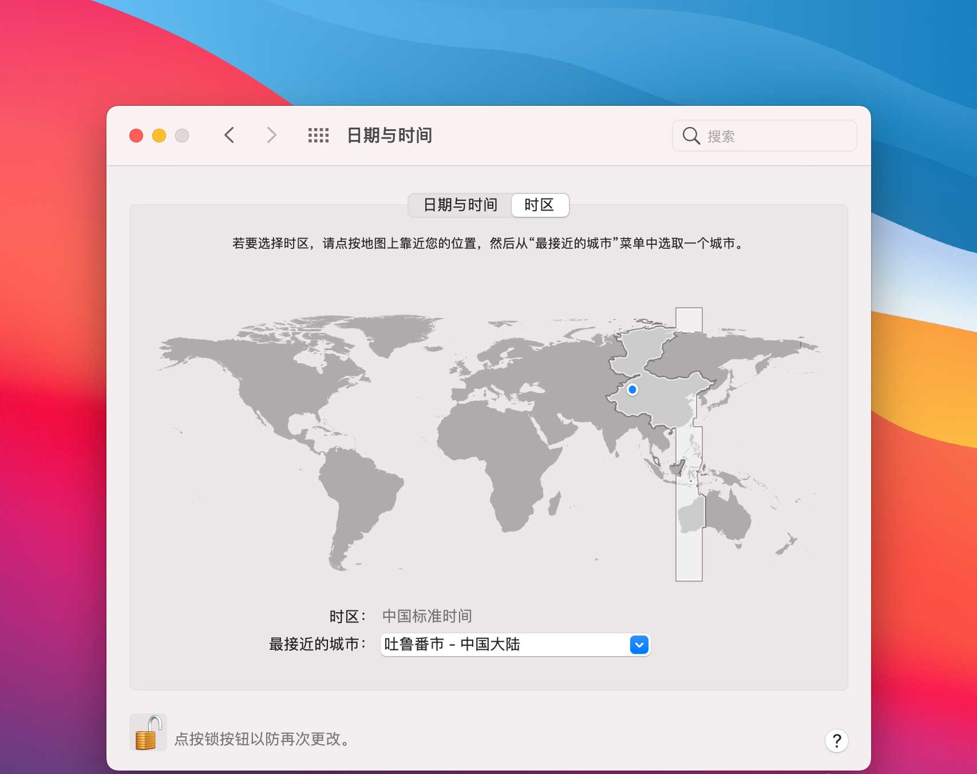Select the 时区 tab

click(540, 205)
